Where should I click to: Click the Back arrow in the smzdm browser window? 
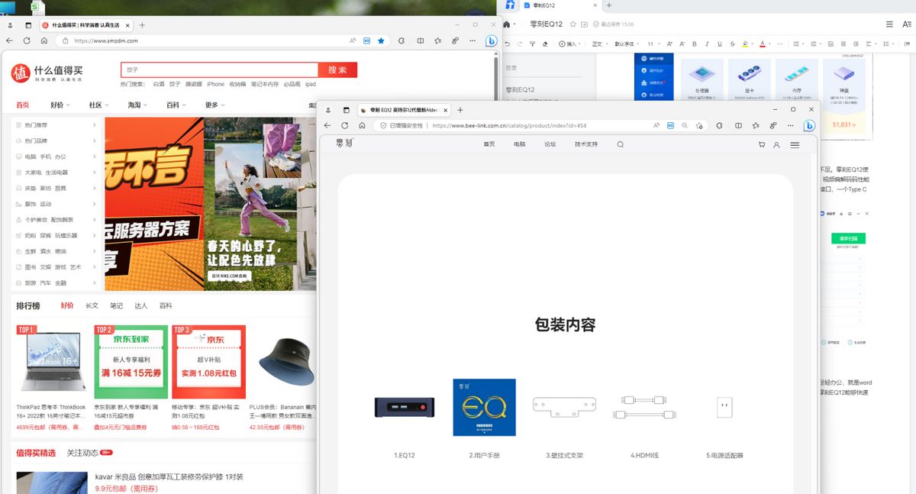click(x=10, y=40)
